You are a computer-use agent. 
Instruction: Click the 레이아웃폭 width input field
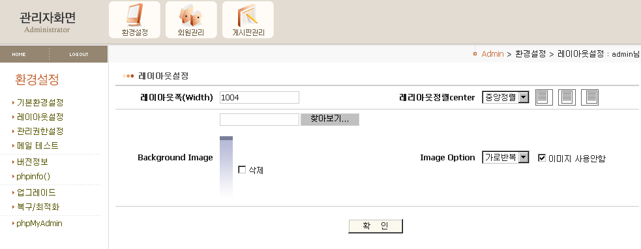259,97
